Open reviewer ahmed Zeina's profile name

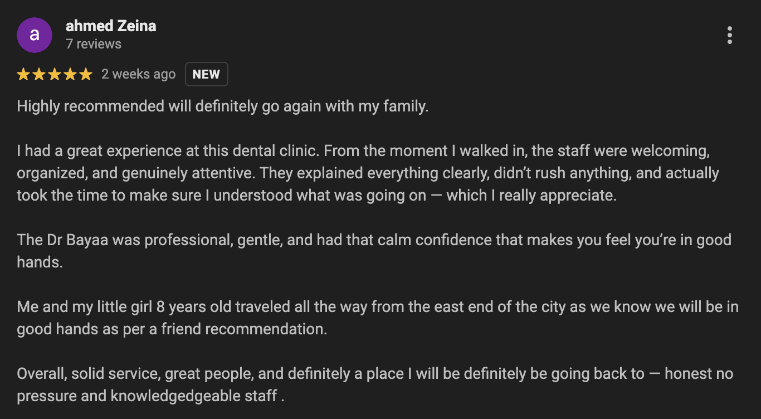[111, 26]
